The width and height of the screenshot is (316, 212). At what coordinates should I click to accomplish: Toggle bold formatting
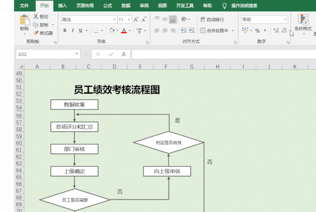click(65, 31)
